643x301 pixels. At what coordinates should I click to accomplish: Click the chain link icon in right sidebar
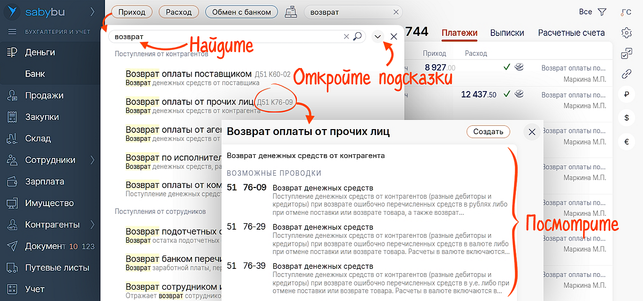pyautogui.click(x=626, y=74)
